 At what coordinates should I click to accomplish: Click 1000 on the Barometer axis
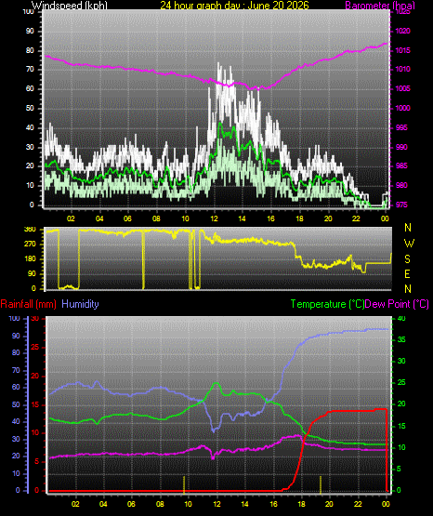(x=402, y=108)
